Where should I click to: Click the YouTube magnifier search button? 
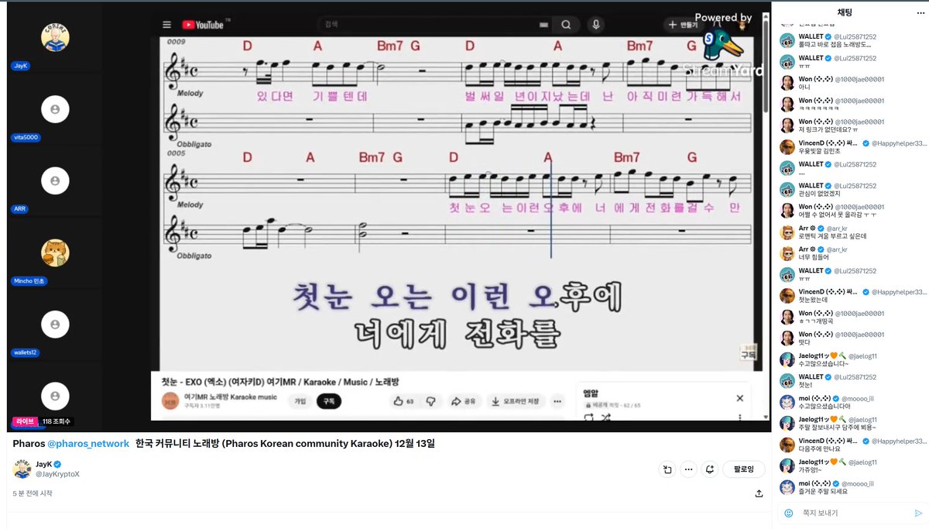click(567, 25)
